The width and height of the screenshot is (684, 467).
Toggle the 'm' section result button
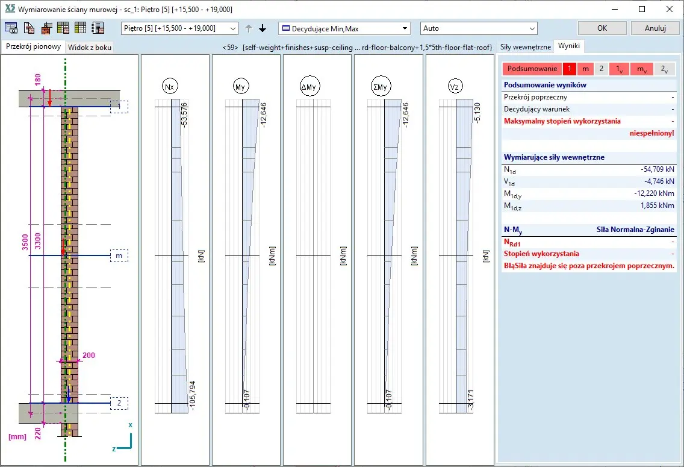(x=585, y=69)
